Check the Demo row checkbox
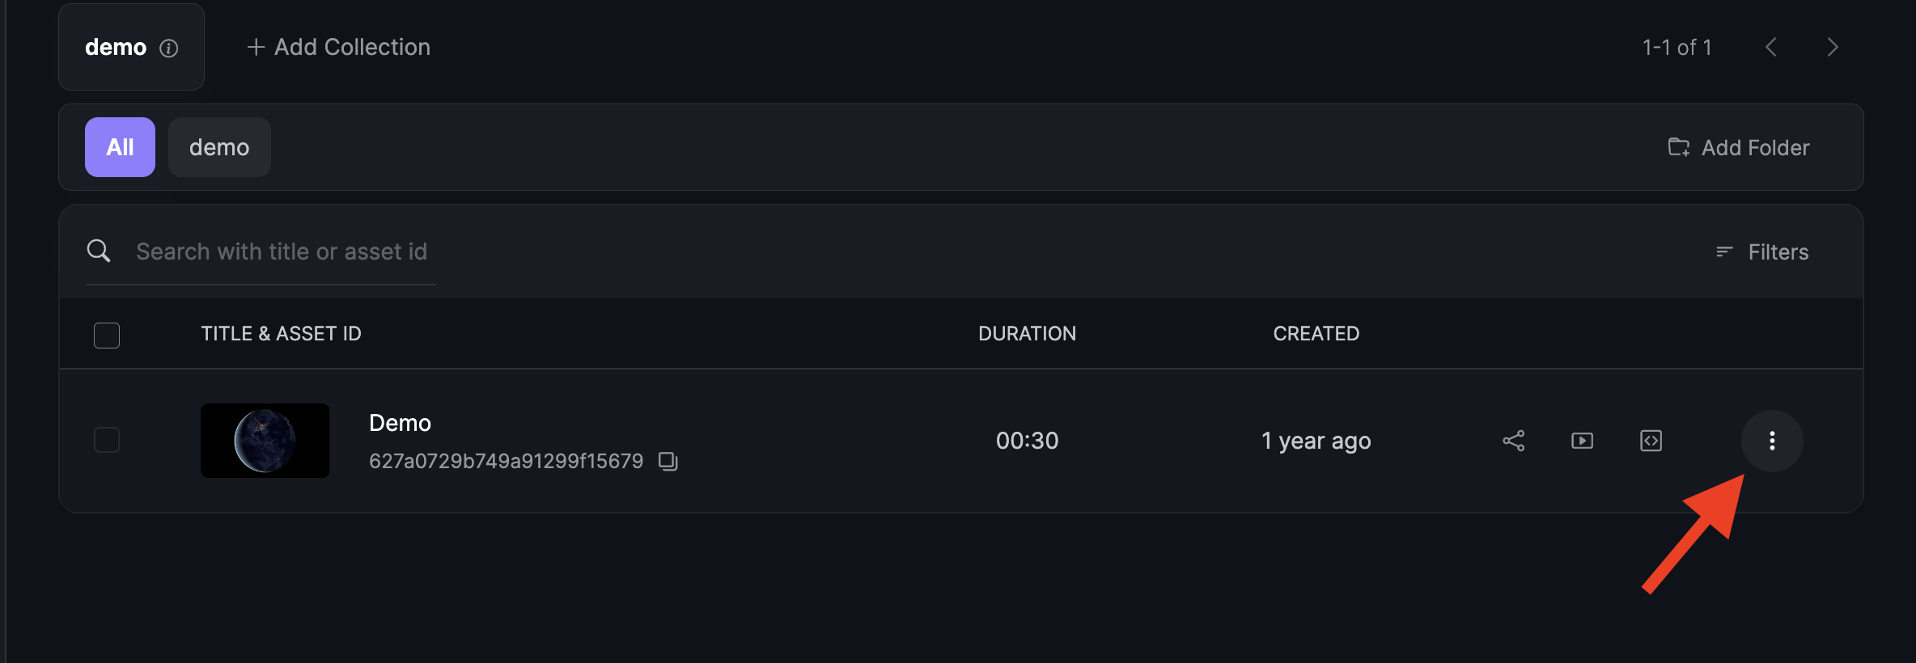 click(x=107, y=440)
